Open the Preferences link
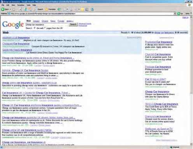The image size is (193, 149). 83,26
